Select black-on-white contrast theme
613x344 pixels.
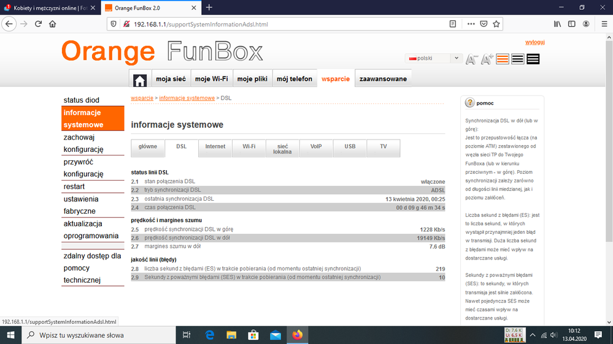coord(518,59)
